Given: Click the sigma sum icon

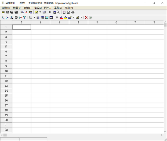Looking at the screenshot, I should [50, 12].
